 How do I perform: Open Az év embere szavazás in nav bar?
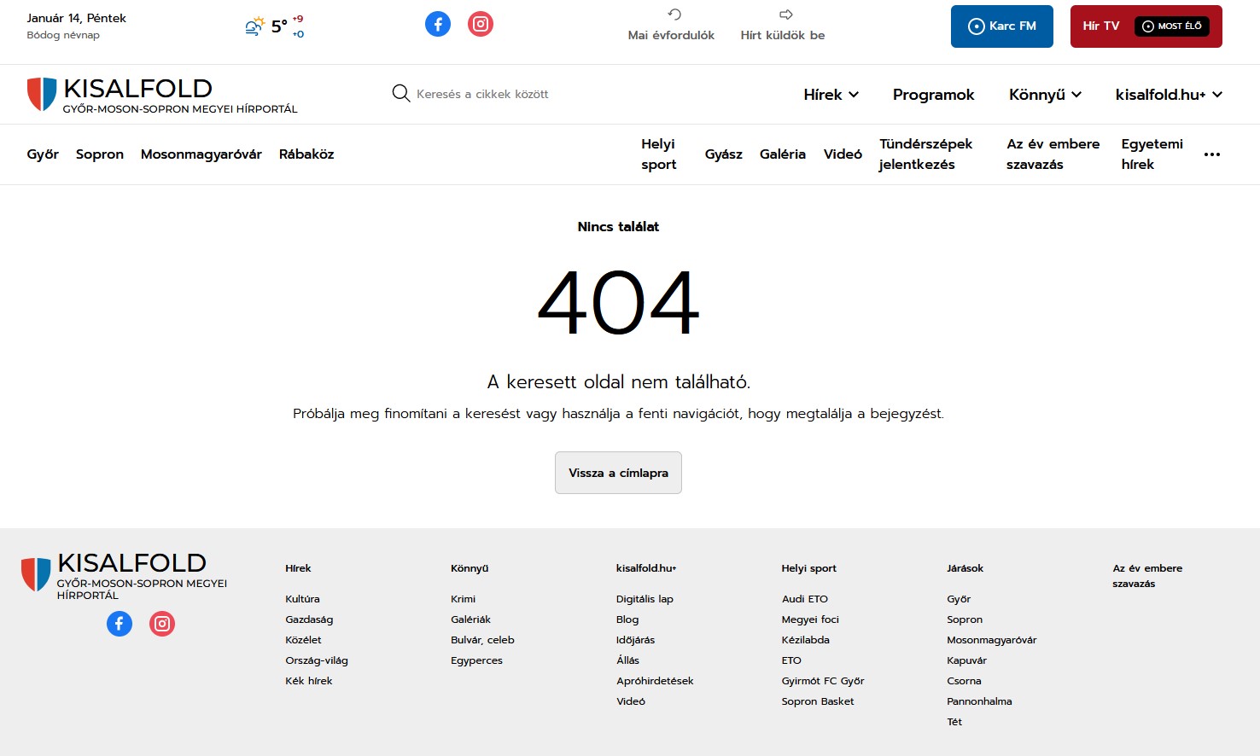coord(1053,154)
